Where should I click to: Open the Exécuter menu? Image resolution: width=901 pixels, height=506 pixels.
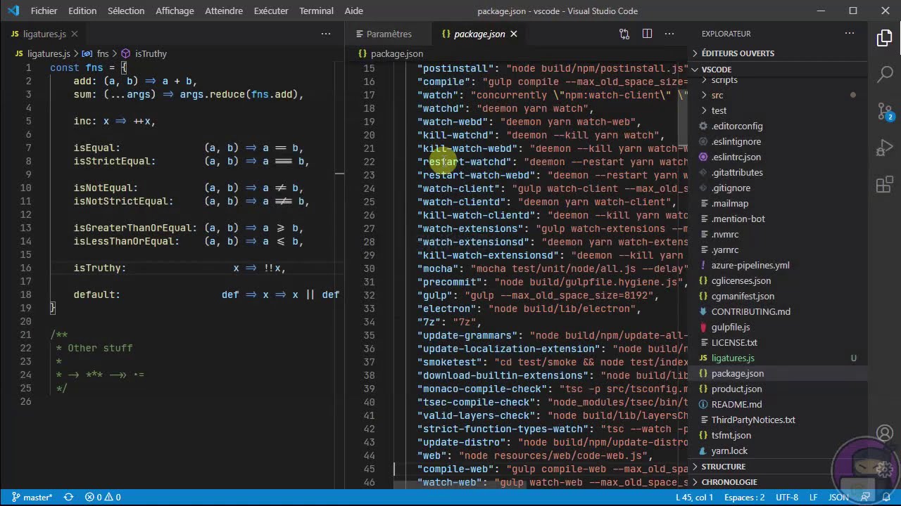271,11
